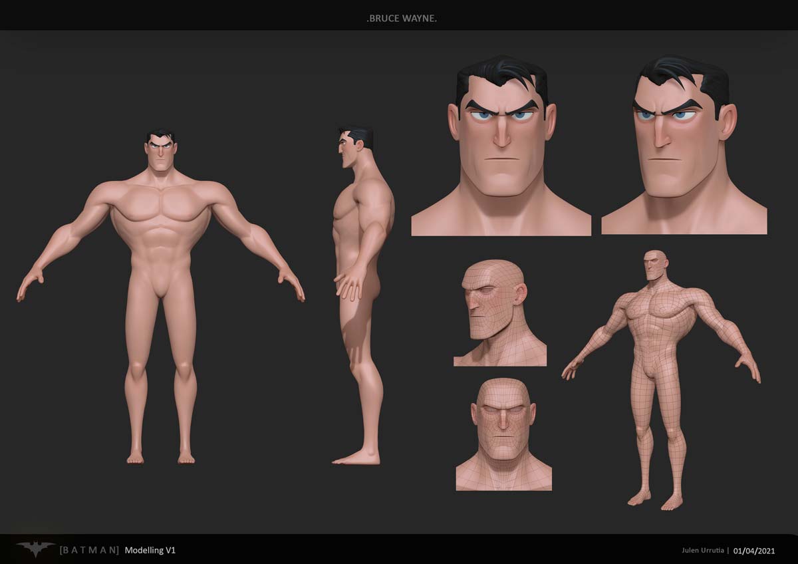Open the Julen Urrutia author name

click(702, 551)
